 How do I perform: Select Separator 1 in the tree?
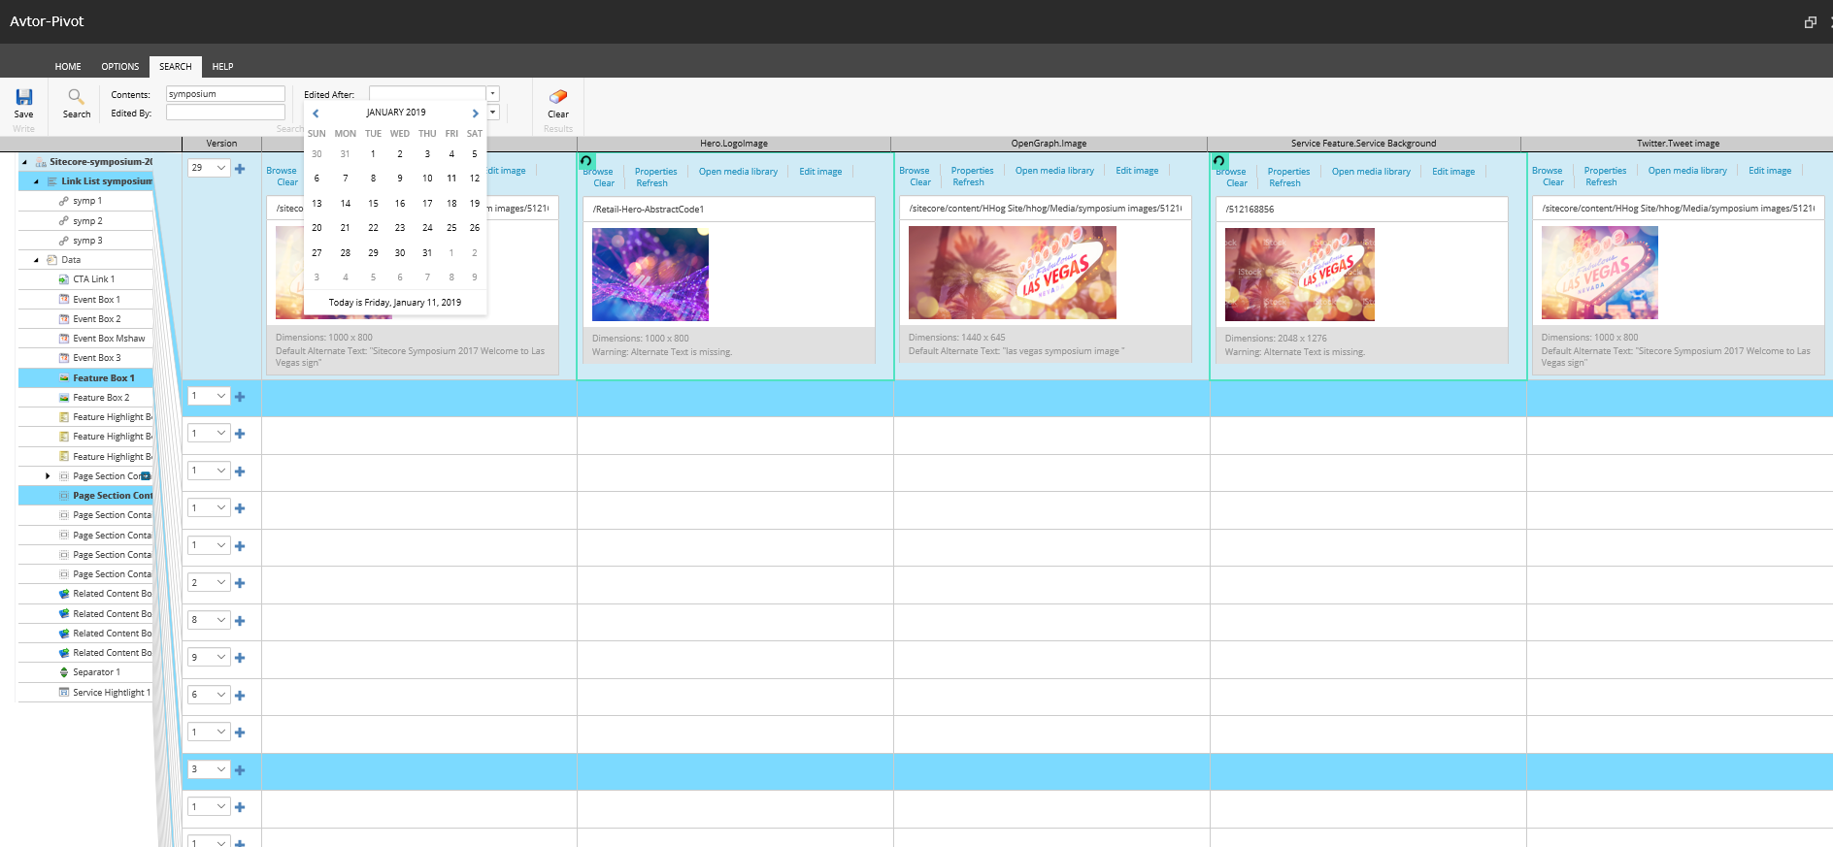(96, 672)
